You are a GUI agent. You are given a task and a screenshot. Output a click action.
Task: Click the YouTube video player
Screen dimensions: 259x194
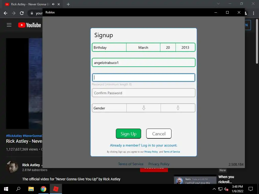(x=24, y=84)
